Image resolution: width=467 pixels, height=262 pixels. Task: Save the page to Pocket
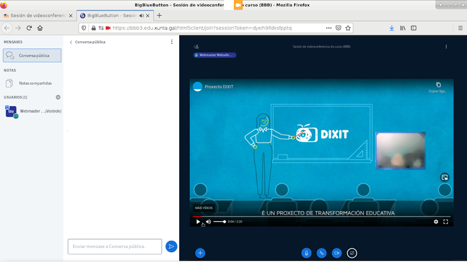pyautogui.click(x=339, y=28)
